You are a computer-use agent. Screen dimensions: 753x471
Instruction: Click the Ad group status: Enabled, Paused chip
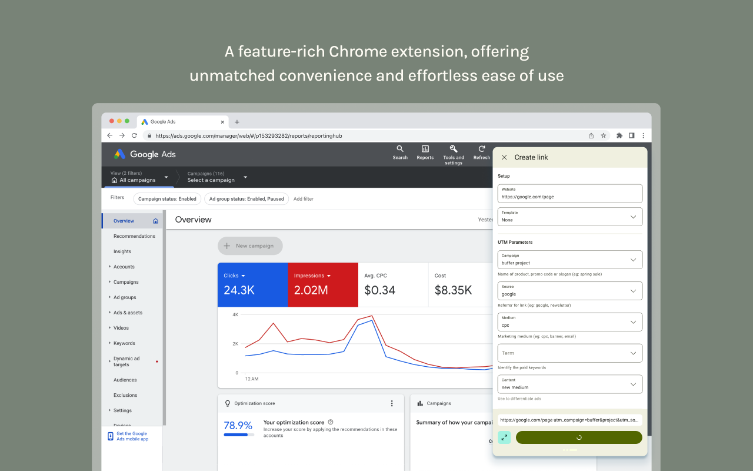246,199
